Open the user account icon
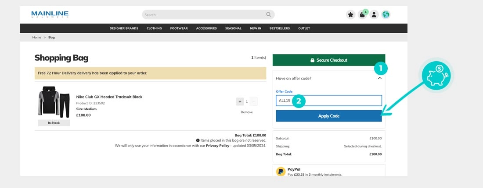 pyautogui.click(x=374, y=14)
